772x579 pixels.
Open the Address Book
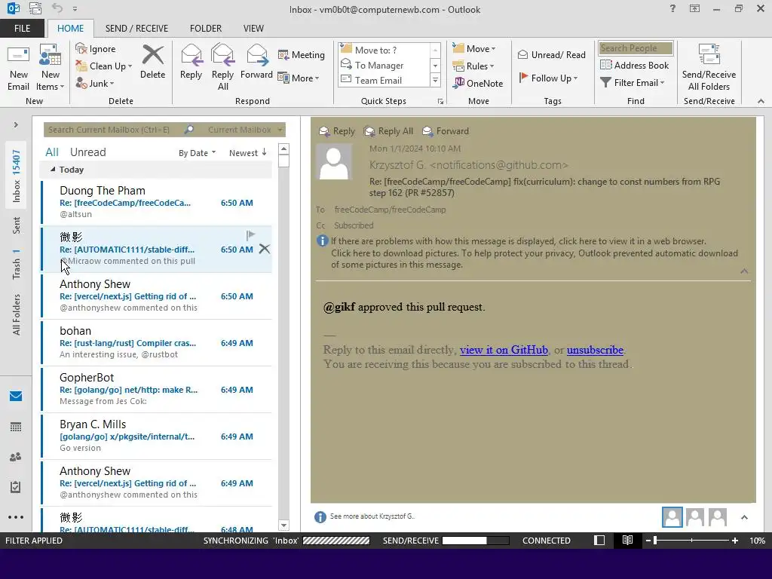point(635,65)
